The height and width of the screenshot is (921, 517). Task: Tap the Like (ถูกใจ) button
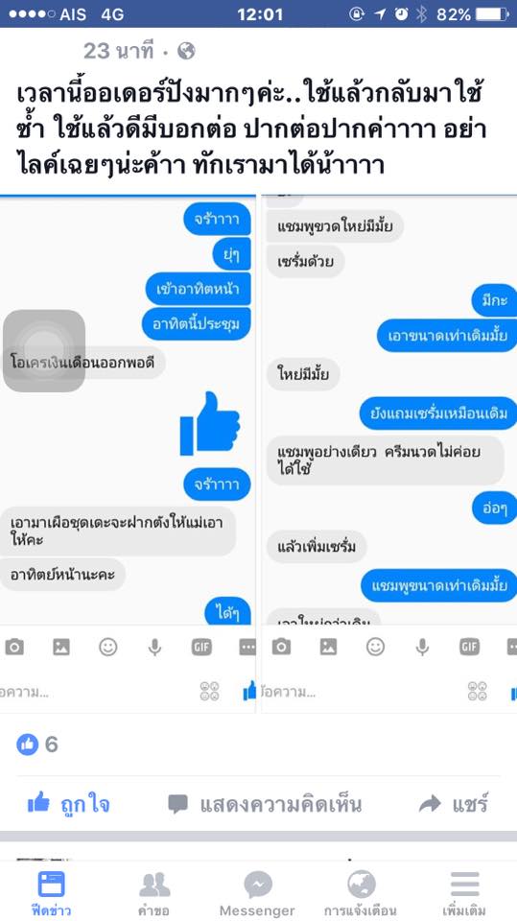click(69, 804)
